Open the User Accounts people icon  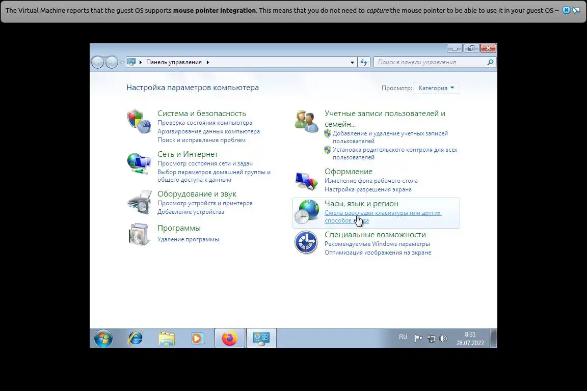(x=306, y=121)
